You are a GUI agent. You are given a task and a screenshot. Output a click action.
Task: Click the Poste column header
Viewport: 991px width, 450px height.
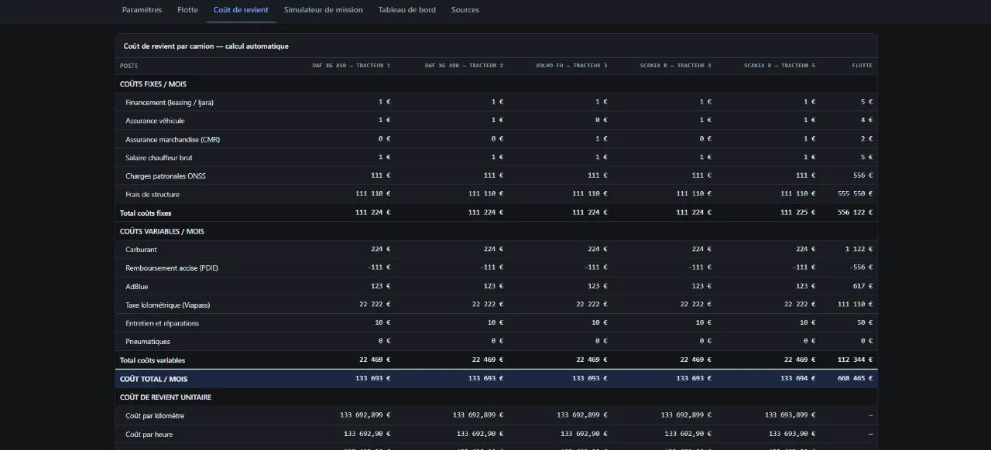(129, 66)
